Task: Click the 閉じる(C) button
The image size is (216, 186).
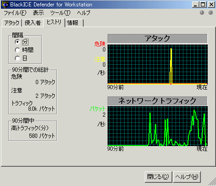Action: [x=159, y=177]
